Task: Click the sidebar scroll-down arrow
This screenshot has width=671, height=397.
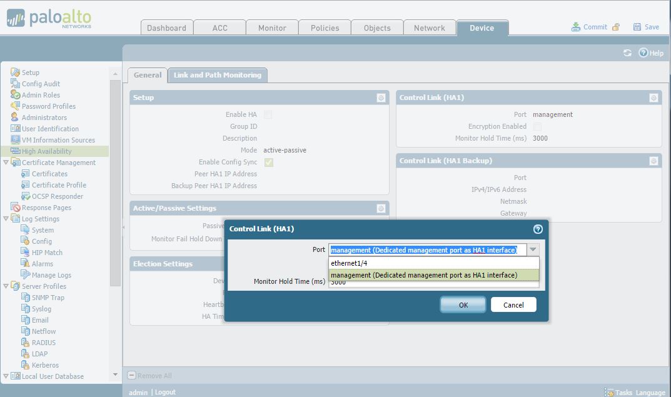Action: tap(115, 374)
